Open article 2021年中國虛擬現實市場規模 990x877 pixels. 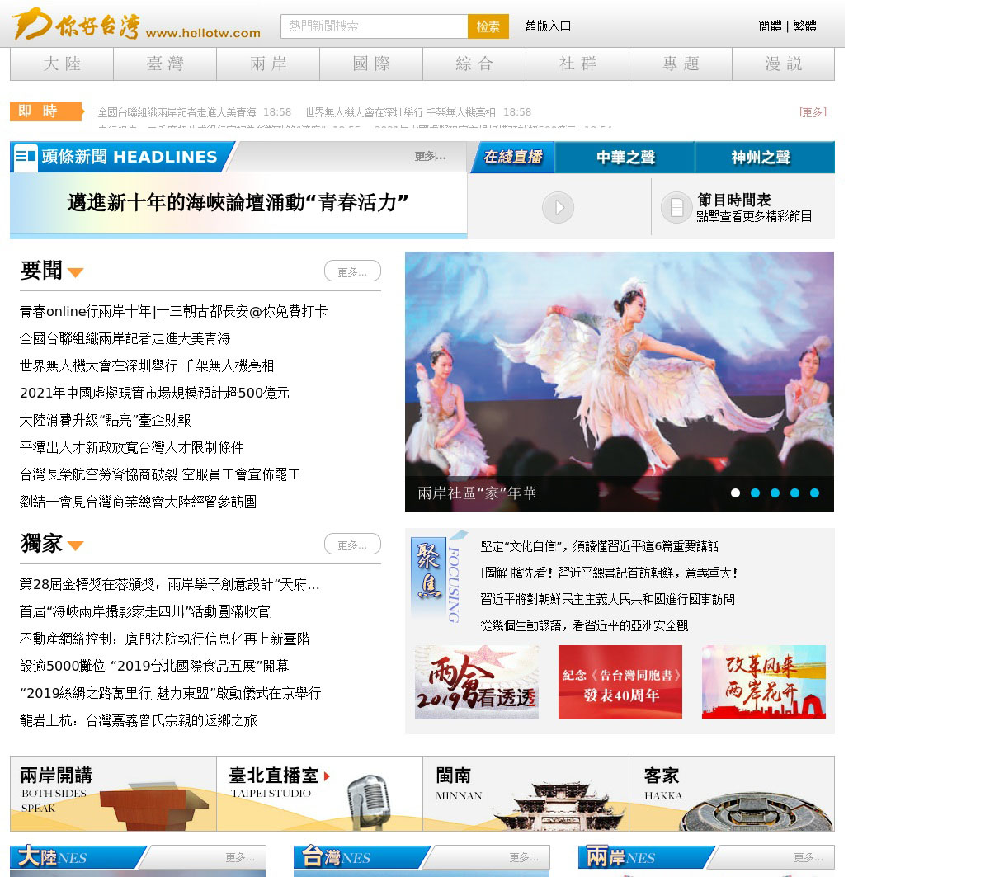coord(154,394)
